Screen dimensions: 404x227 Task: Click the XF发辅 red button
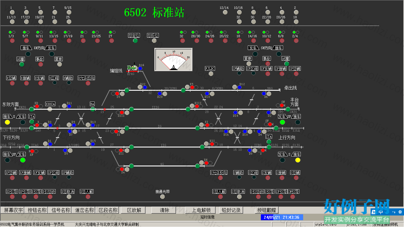(x=41, y=178)
